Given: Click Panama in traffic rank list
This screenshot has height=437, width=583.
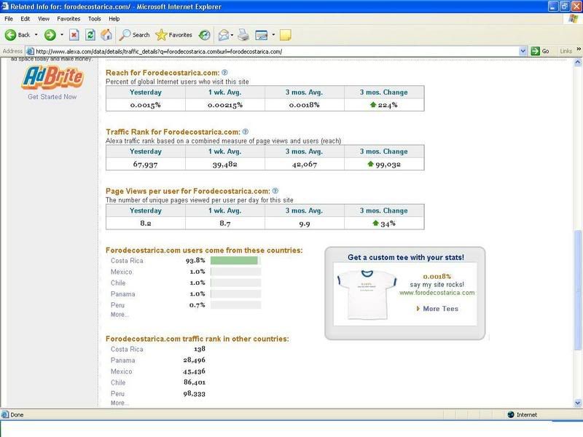Looking at the screenshot, I should 122,361.
